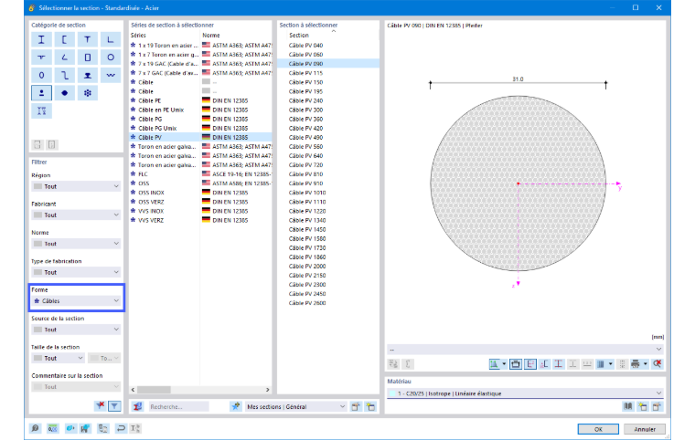
Task: Click reset view icon with red X
Action: click(658, 364)
